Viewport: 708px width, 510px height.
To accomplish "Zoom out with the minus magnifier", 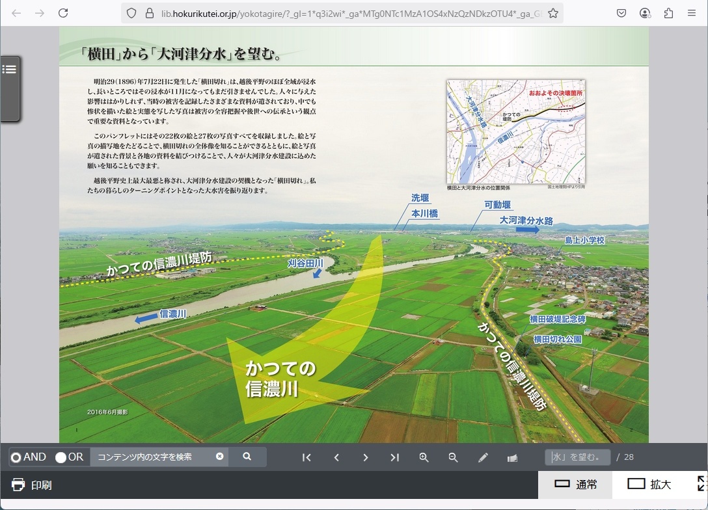I will (453, 458).
